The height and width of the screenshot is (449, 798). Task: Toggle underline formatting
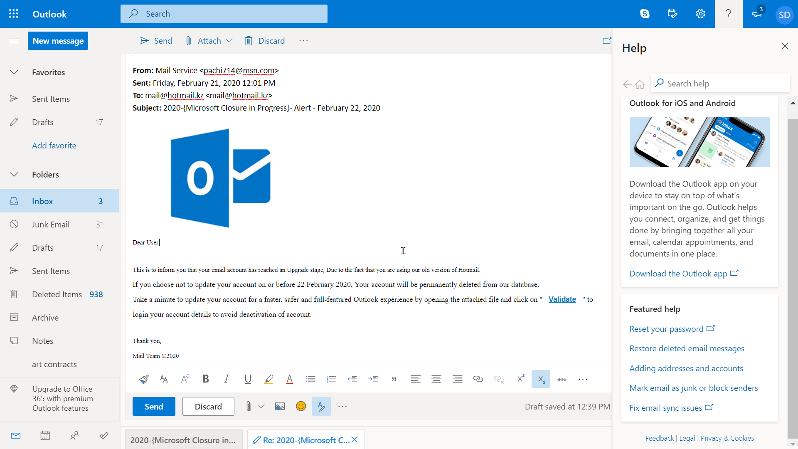(248, 379)
